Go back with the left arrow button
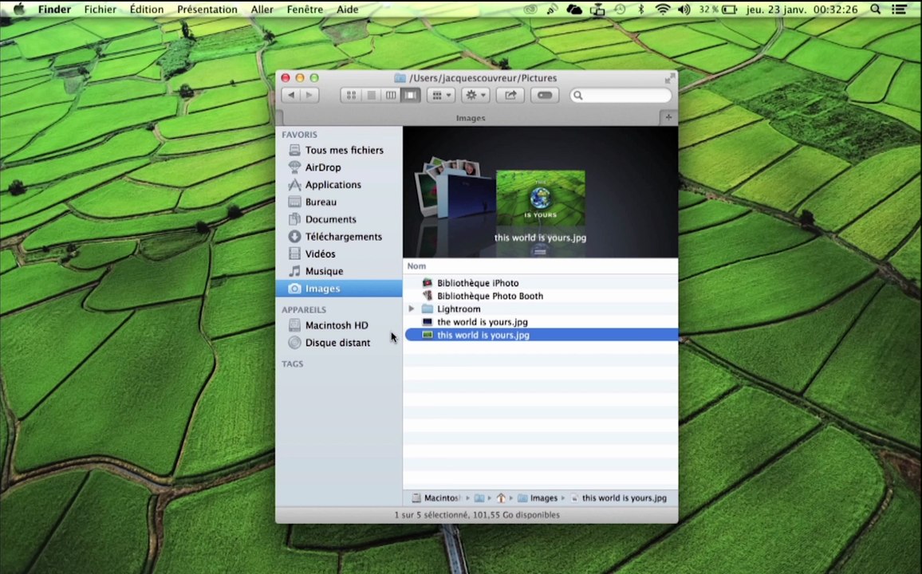 point(291,95)
